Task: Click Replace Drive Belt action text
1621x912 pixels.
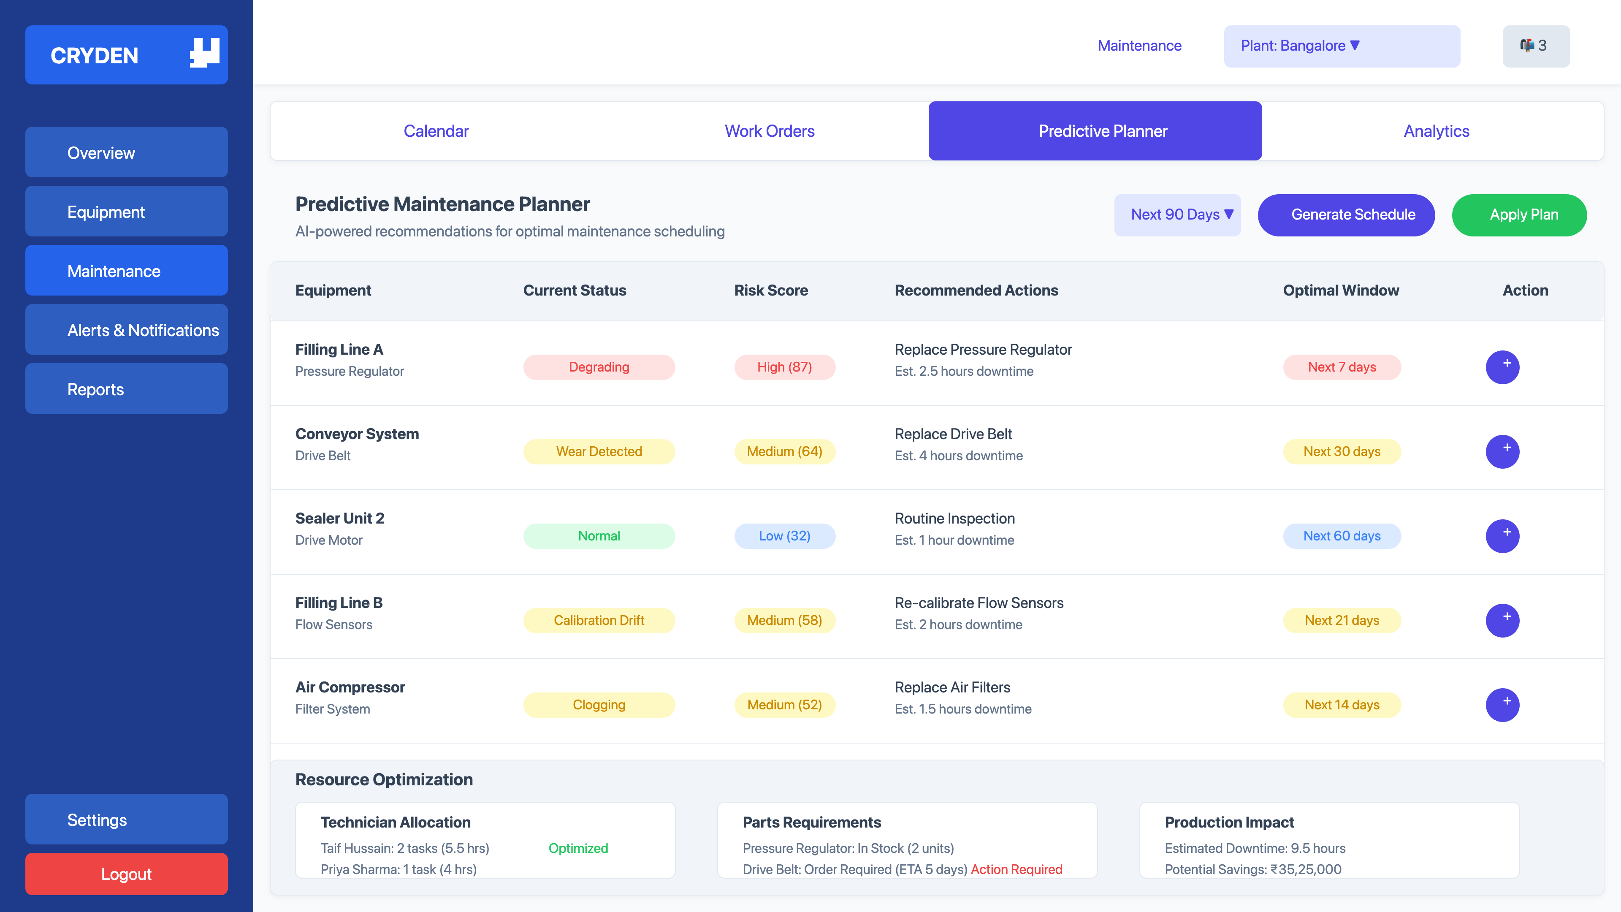Action: pos(953,434)
